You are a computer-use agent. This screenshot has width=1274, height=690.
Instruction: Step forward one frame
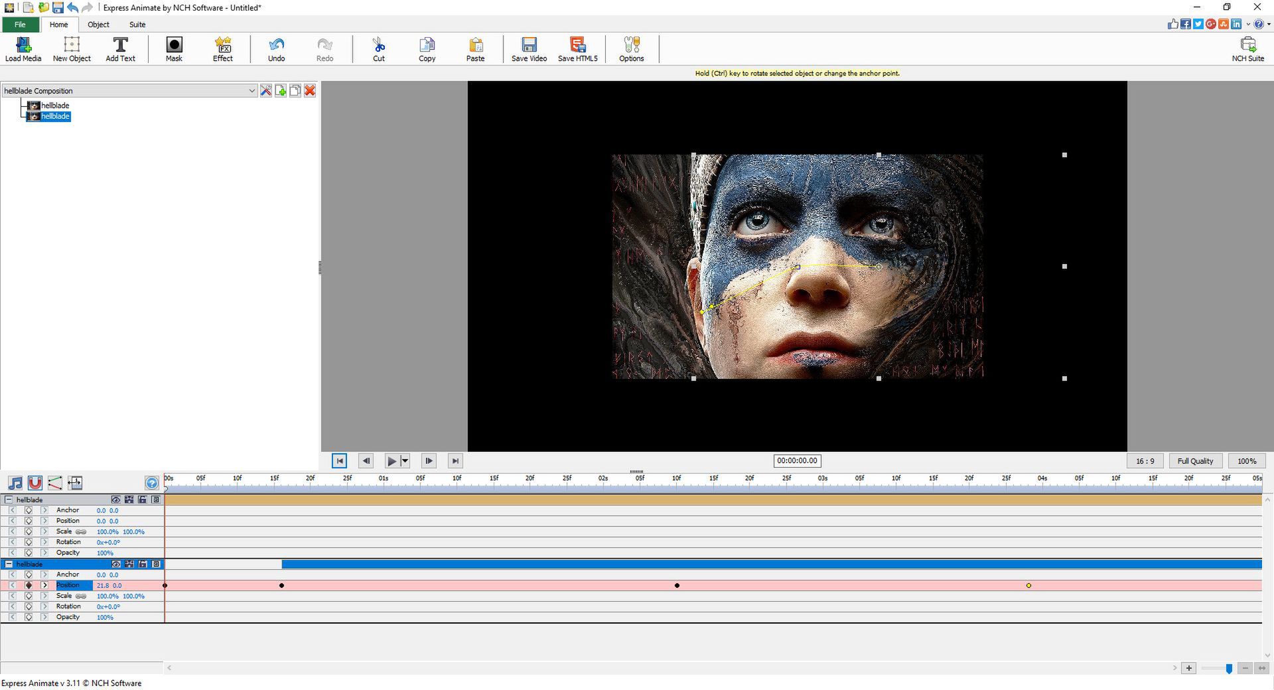point(429,460)
